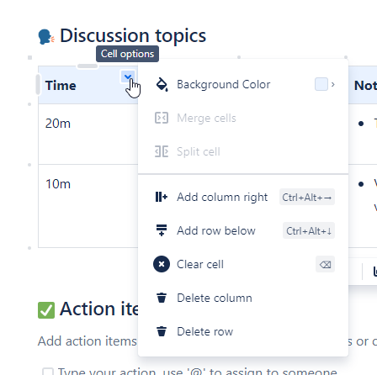Click the Add column right icon
This screenshot has width=377, height=375.
[162, 197]
